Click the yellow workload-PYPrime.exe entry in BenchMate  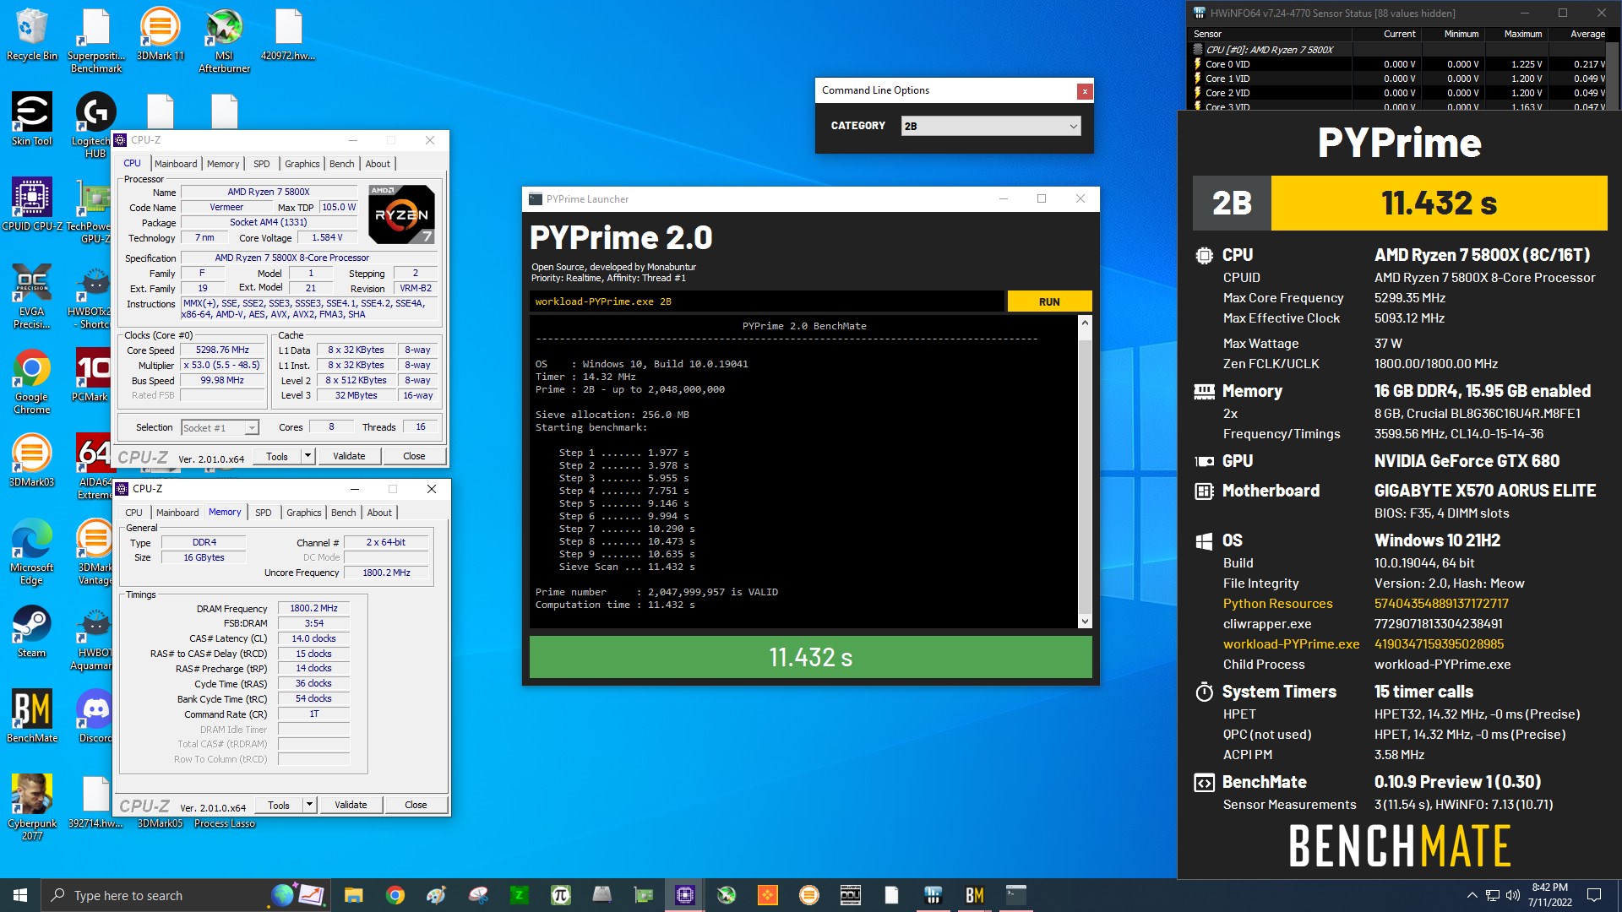click(1291, 644)
